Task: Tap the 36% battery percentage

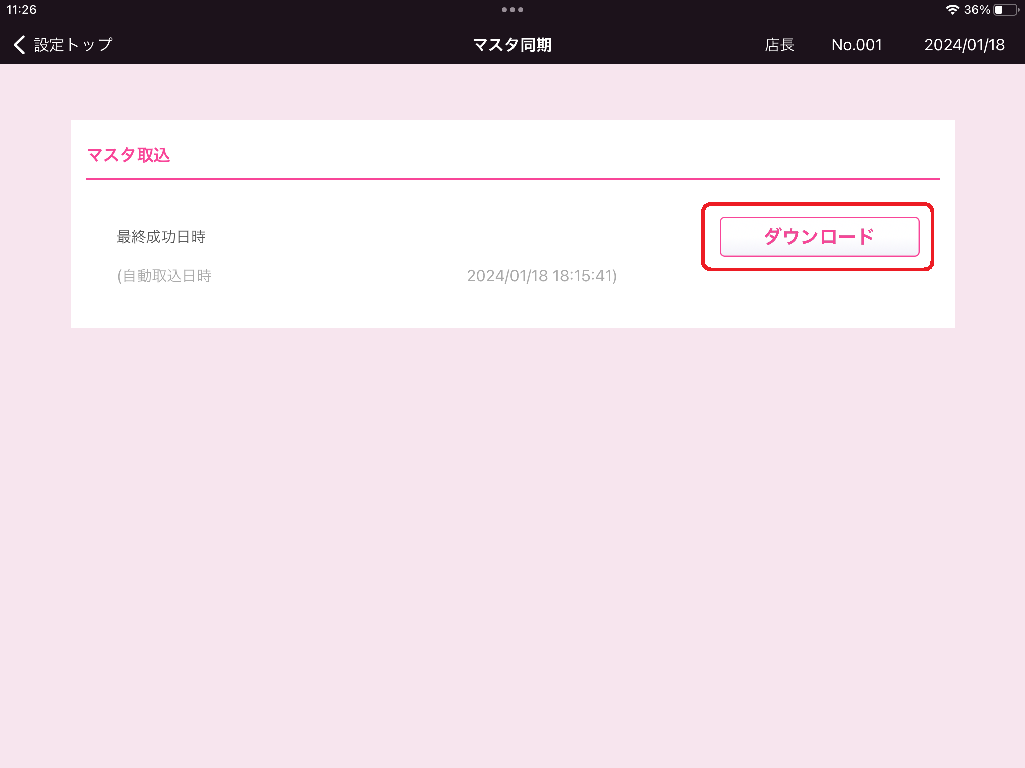Action: click(x=977, y=10)
